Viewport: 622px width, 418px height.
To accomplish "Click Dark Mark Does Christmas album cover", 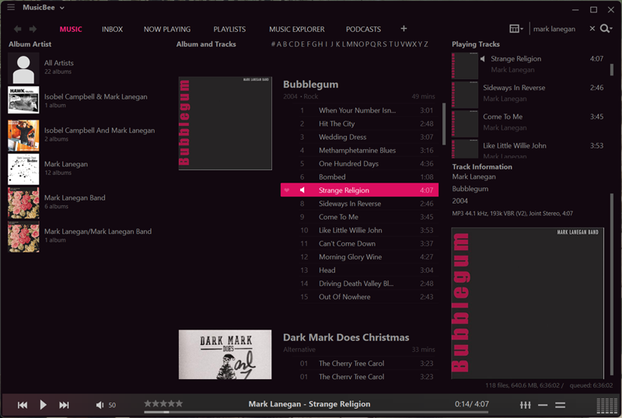I will pyautogui.click(x=225, y=354).
